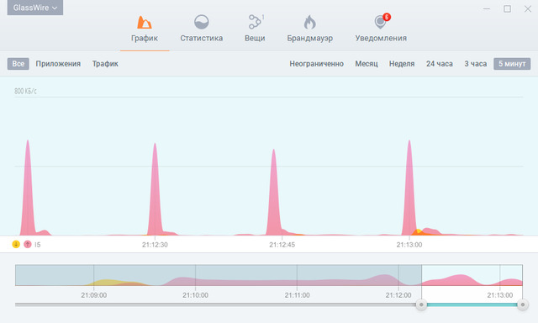This screenshot has width=538, height=323.
Task: Choose the 24 часа time range
Action: [440, 64]
